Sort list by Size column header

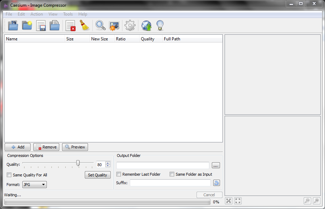click(77, 39)
